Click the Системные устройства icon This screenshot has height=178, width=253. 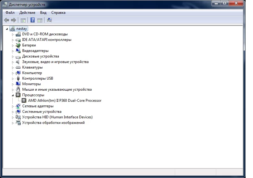tap(18, 112)
